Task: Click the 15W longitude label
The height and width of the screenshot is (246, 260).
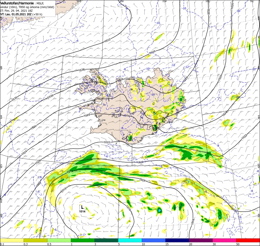Action: coord(165,1)
